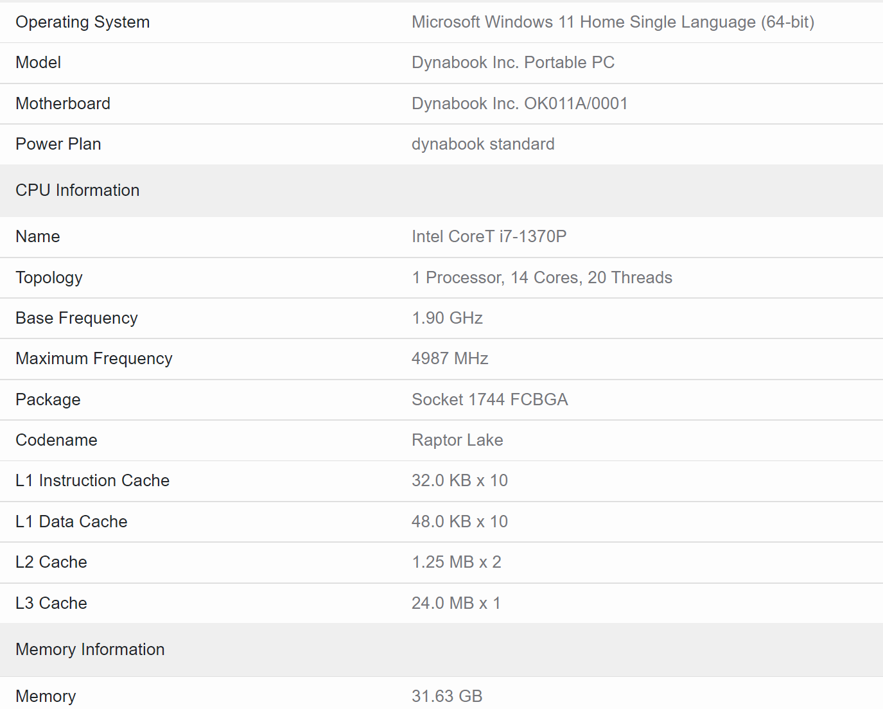Click the L2 Cache 1.25 MB value
The height and width of the screenshot is (709, 883).
tap(456, 562)
